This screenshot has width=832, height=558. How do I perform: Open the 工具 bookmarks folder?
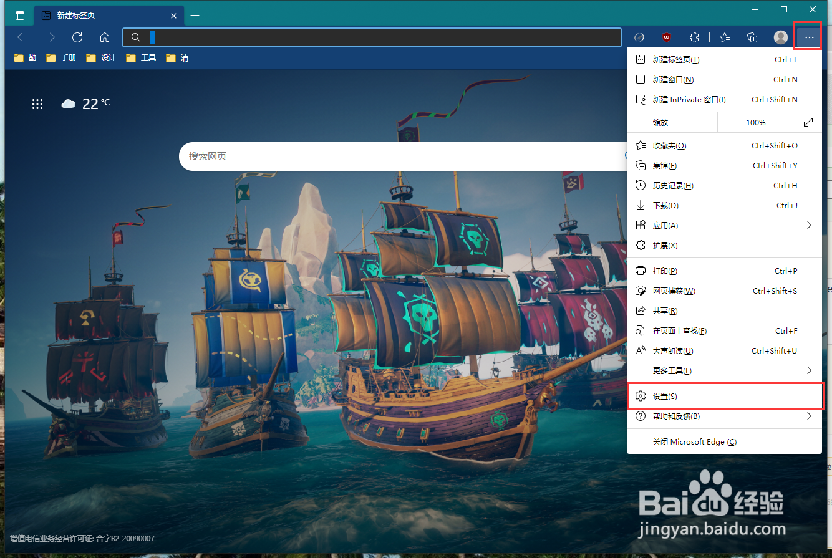coord(141,58)
